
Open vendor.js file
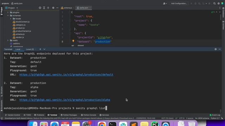pos(18,37)
